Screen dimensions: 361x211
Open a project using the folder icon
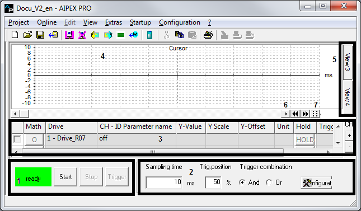point(27,35)
